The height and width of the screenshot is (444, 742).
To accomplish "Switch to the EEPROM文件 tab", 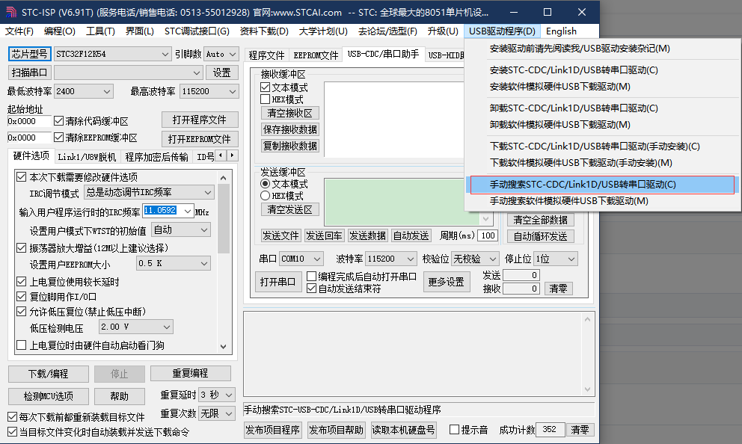I will (316, 55).
